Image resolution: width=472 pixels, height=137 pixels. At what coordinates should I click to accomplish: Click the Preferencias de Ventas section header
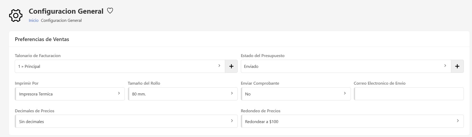[x=42, y=39]
